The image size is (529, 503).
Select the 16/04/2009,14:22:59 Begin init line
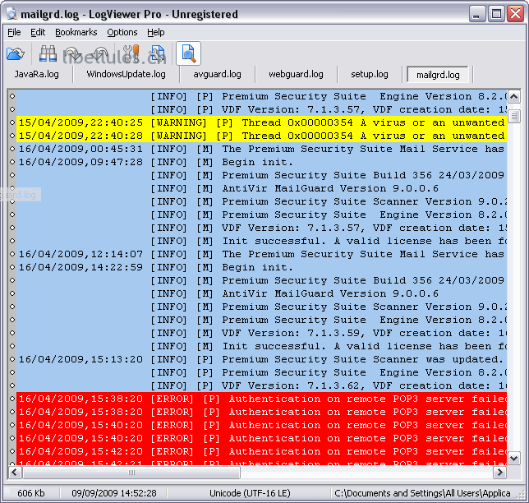(261, 267)
